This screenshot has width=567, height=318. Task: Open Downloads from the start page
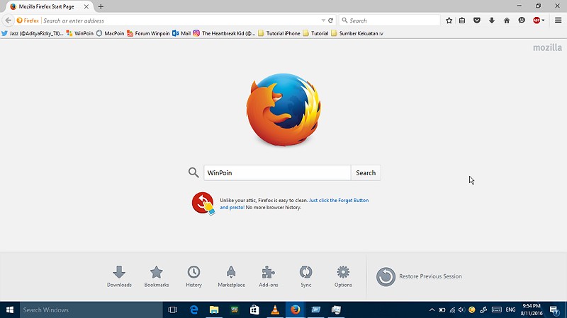click(x=119, y=276)
